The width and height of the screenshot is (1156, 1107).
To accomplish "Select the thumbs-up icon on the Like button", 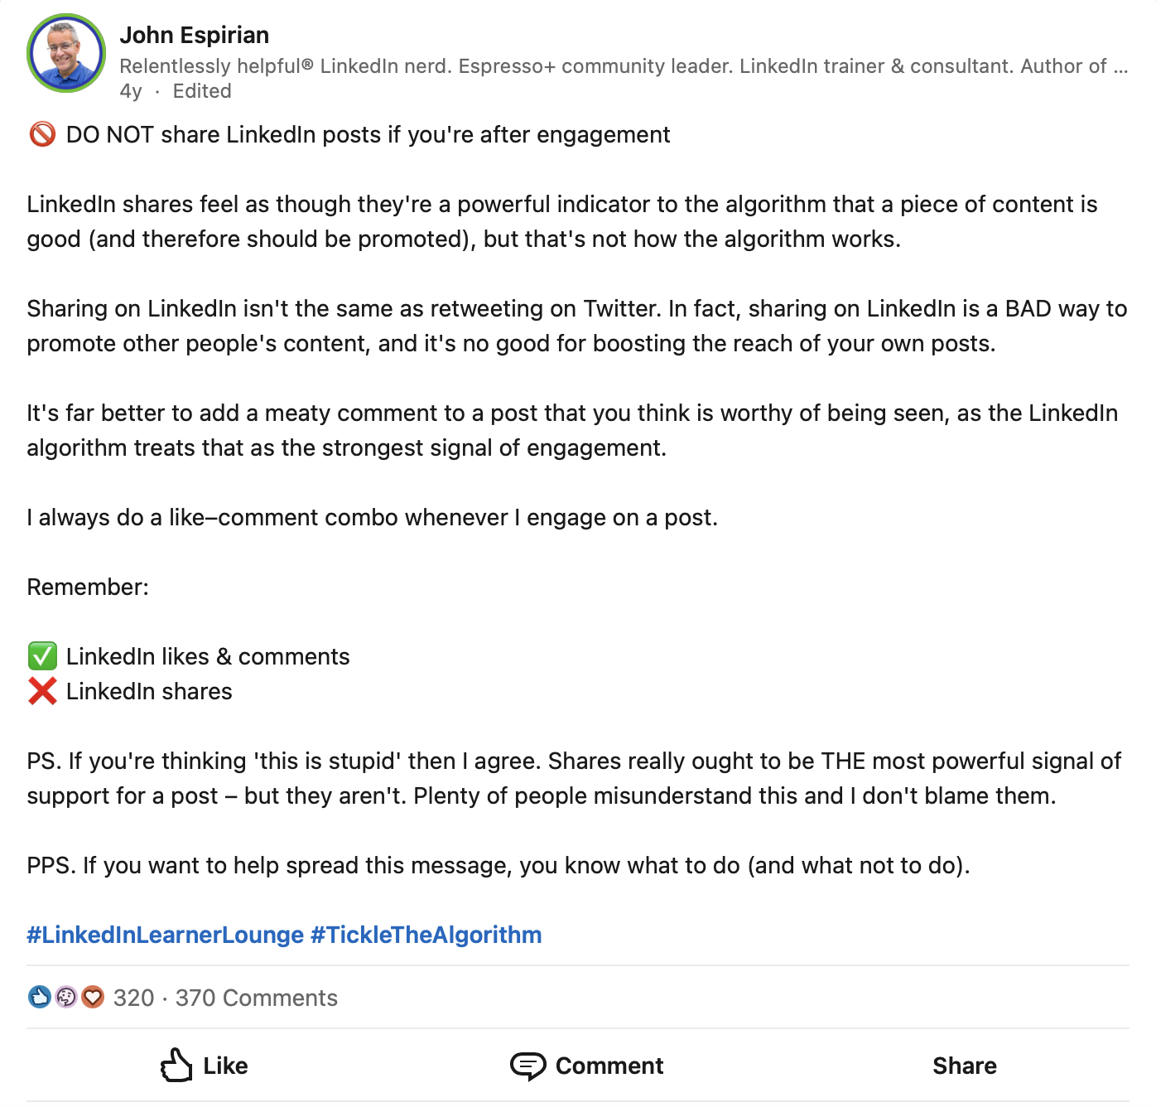I will coord(176,1065).
